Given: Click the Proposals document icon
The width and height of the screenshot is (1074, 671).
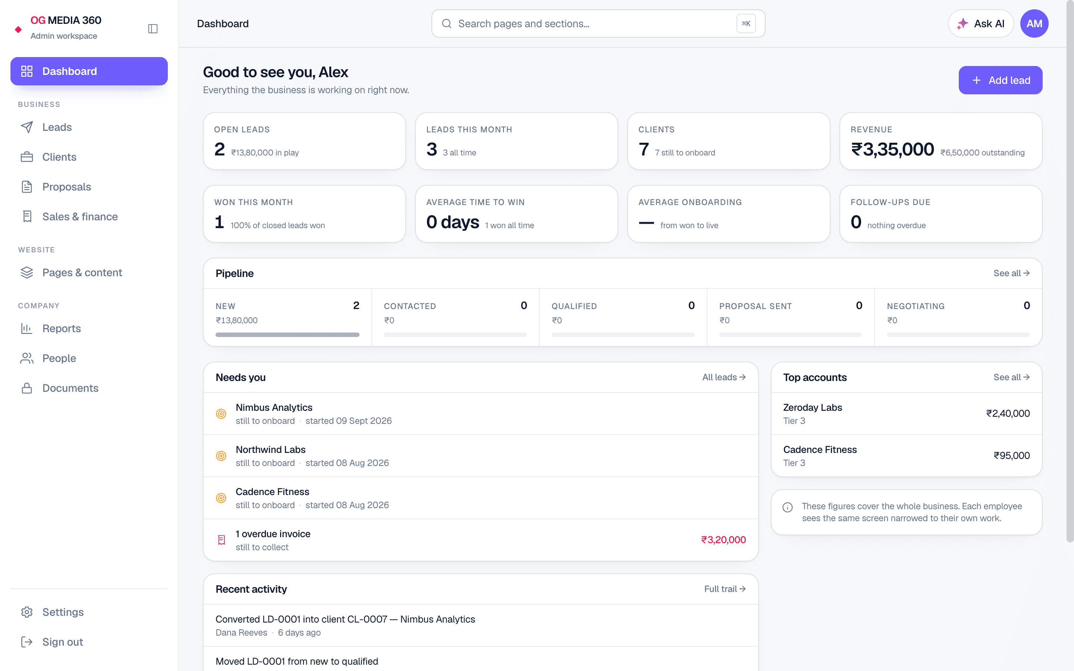Looking at the screenshot, I should [27, 187].
